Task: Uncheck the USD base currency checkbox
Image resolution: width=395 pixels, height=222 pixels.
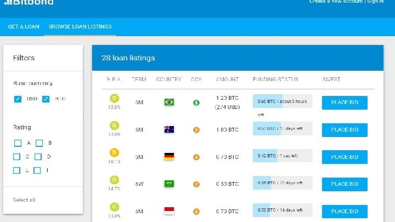Action: click(x=18, y=99)
